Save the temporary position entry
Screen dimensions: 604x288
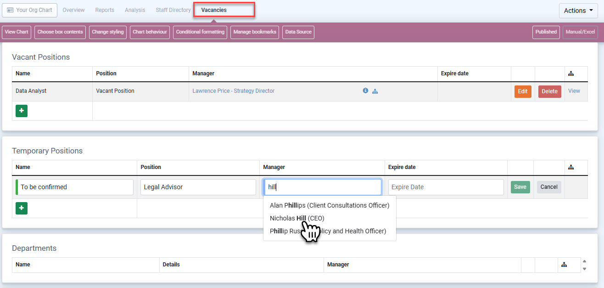[x=520, y=187]
